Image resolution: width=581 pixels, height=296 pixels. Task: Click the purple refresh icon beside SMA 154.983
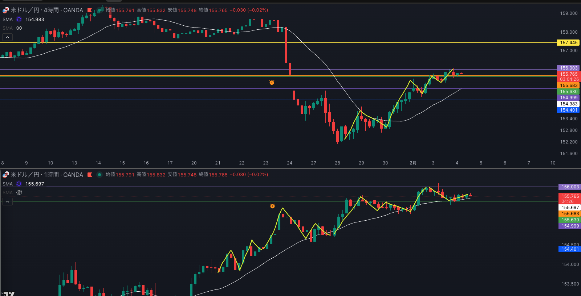click(19, 20)
